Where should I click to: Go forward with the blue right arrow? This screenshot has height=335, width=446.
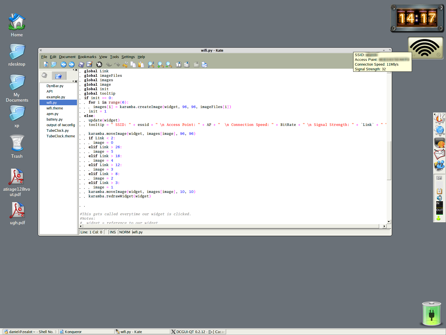click(72, 64)
